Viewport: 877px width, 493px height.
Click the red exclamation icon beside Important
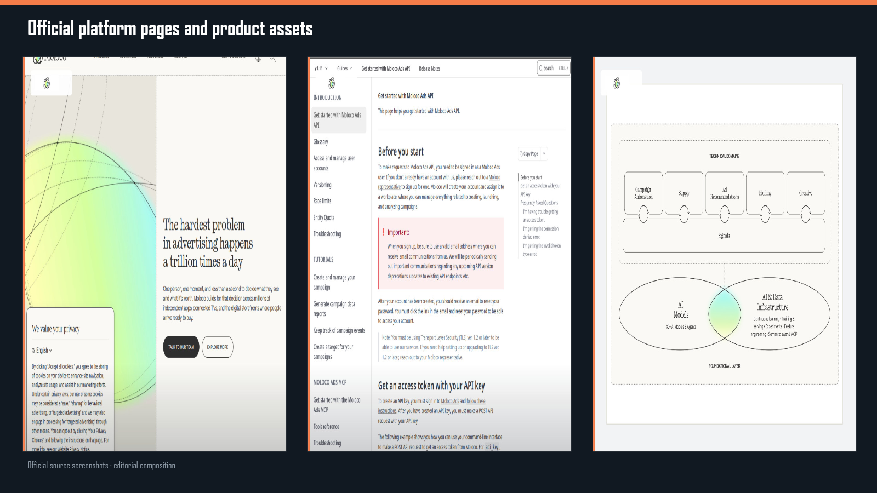(383, 232)
